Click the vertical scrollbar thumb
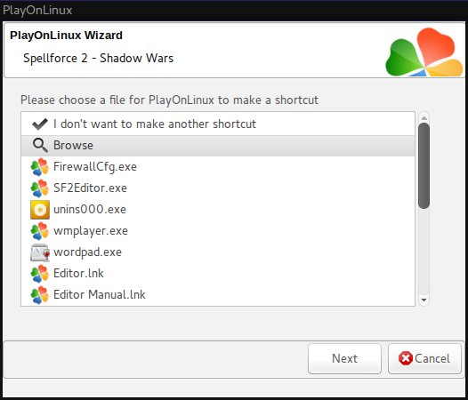468x400 pixels. pos(424,166)
